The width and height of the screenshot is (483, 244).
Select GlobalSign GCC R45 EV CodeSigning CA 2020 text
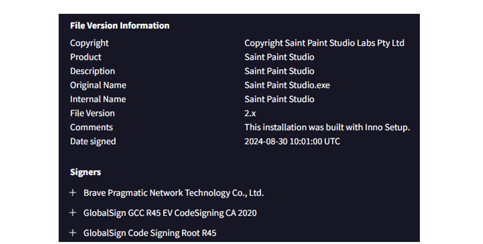[170, 213]
